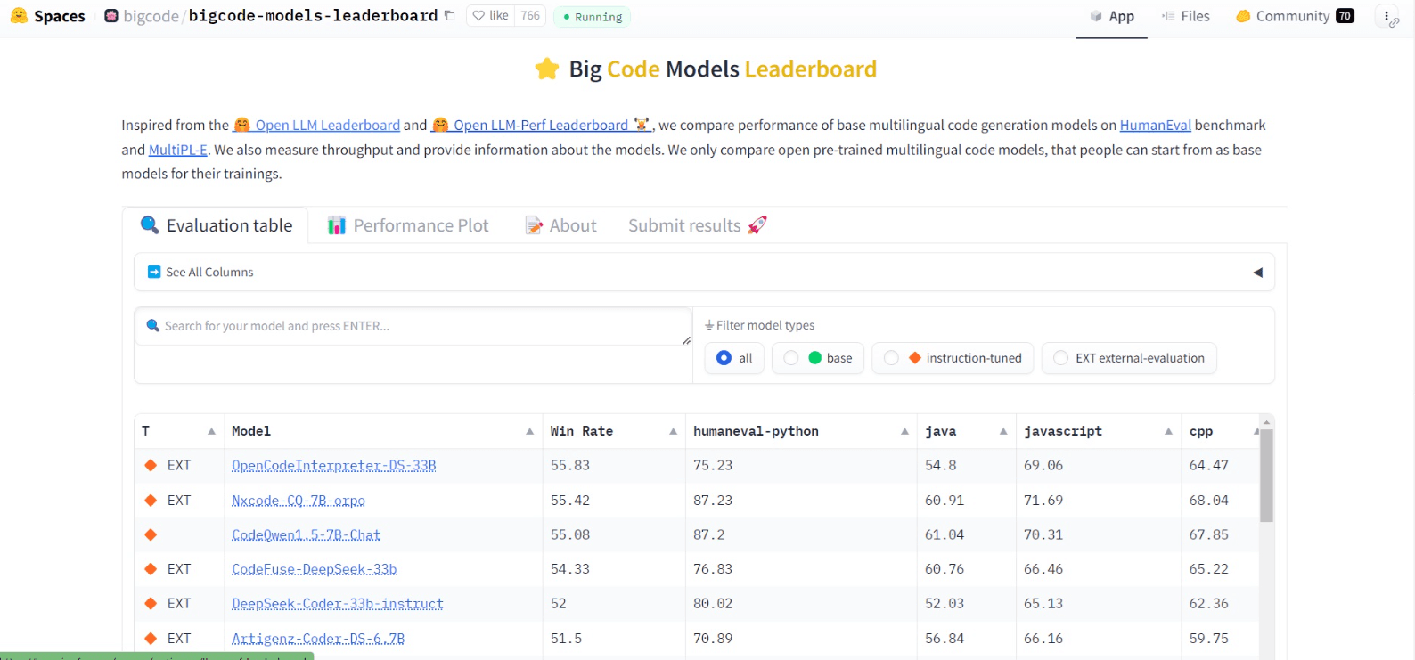The width and height of the screenshot is (1415, 660).
Task: Open the CodeQwen1.5-7B-Chat model link
Action: [x=306, y=535]
